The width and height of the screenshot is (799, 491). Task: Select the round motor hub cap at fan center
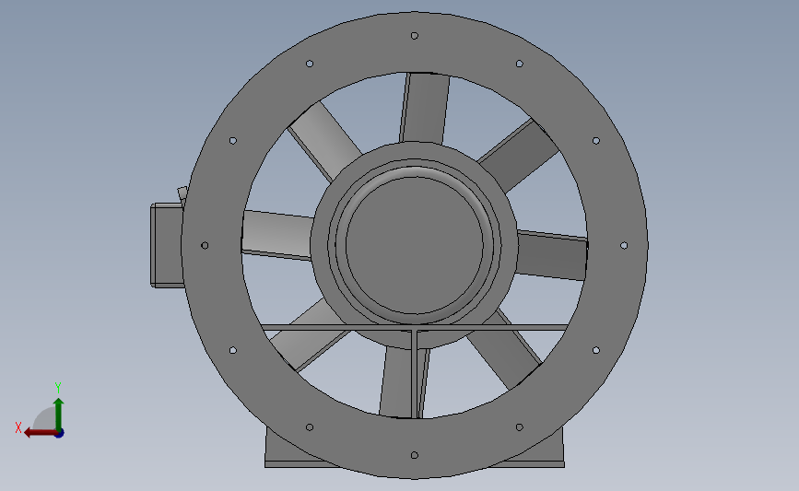415,245
